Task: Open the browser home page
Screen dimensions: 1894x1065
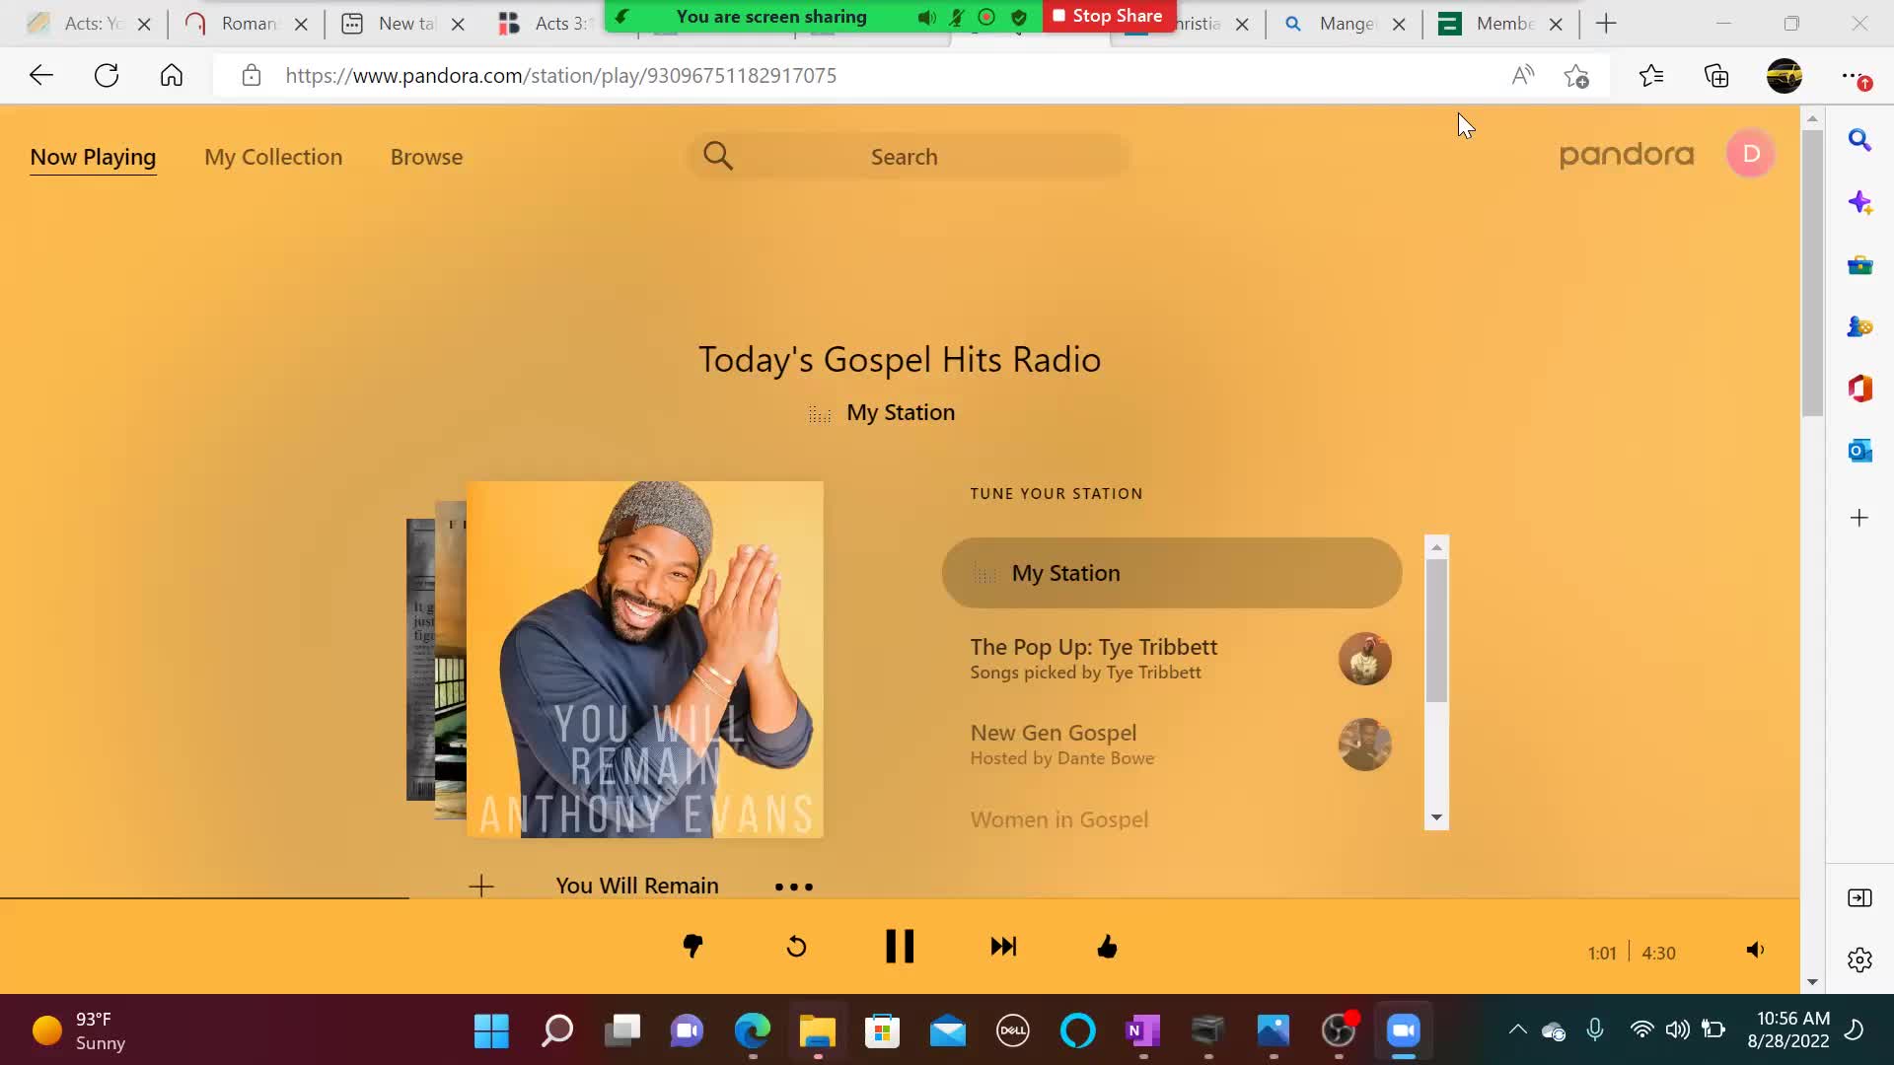Action: pyautogui.click(x=172, y=76)
